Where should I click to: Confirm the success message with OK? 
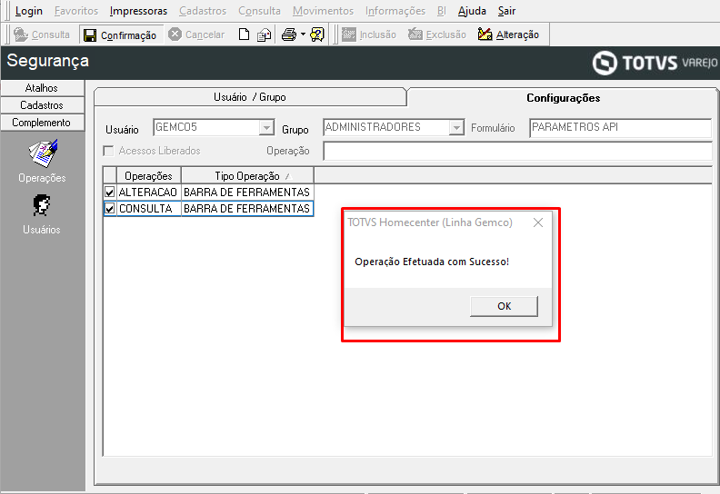click(505, 306)
